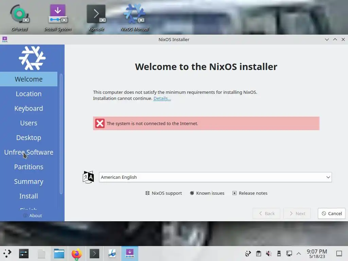Click the muted volume tray icon
The height and width of the screenshot is (261, 348).
coord(268,254)
